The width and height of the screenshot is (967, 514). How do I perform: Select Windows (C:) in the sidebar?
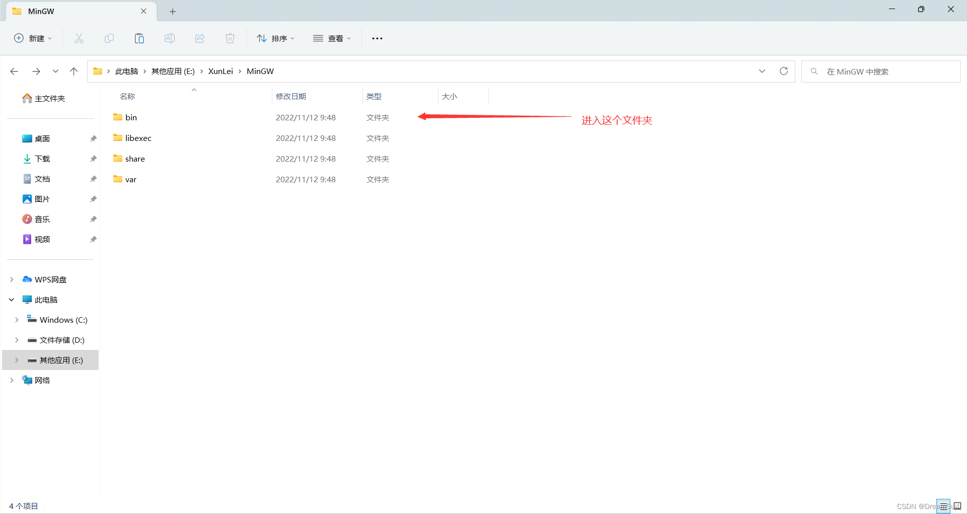coord(57,320)
